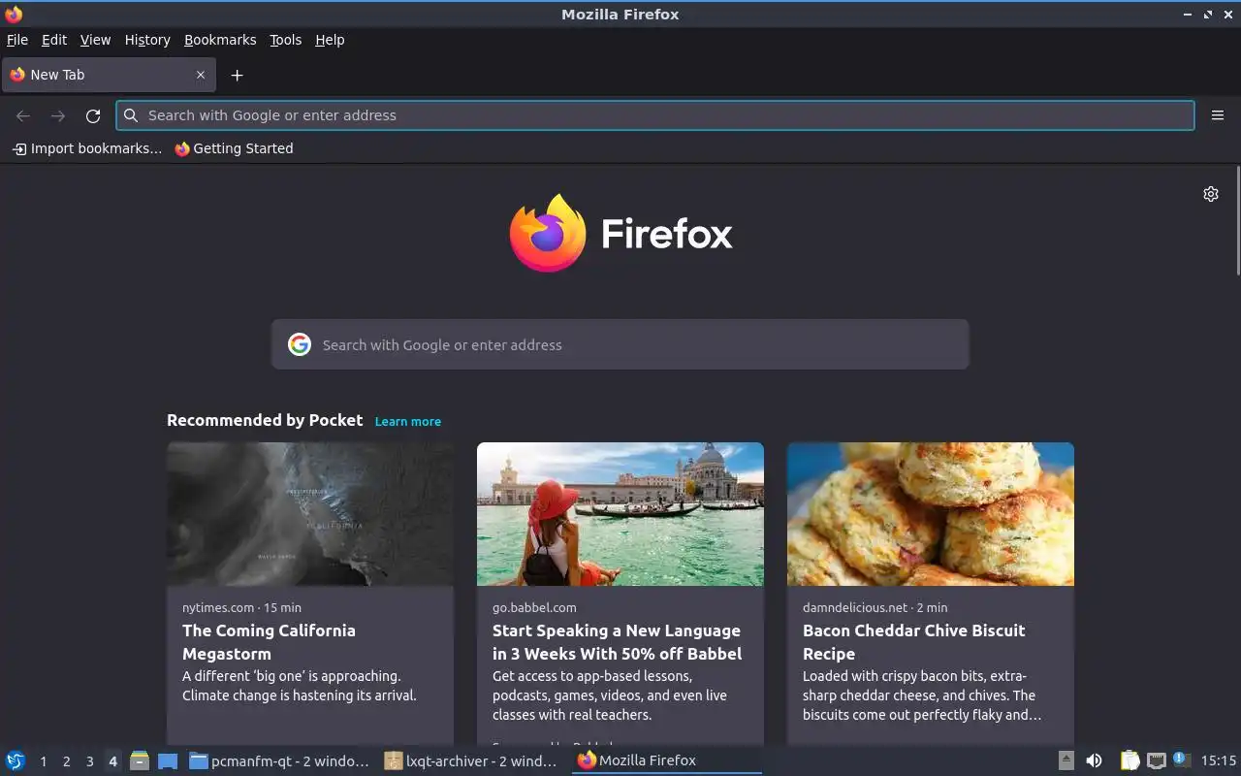Switch to virtual desktop 2
Screen dimensions: 1241x776
point(67,761)
